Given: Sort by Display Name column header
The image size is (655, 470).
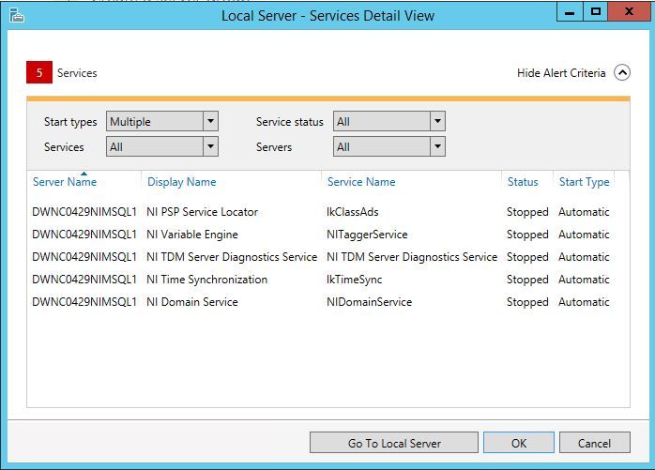Looking at the screenshot, I should coord(182,182).
